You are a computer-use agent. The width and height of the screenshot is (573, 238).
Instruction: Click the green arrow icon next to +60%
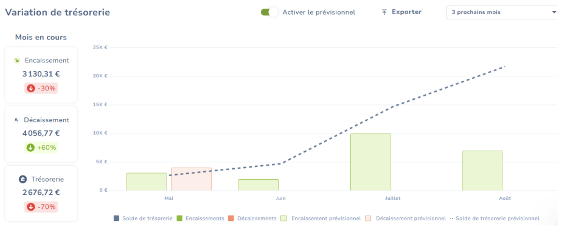(x=30, y=148)
